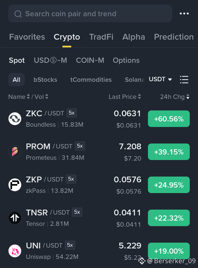Open the USDT quote currency dropdown
Viewport: 198px width, 268px height.
(x=160, y=79)
